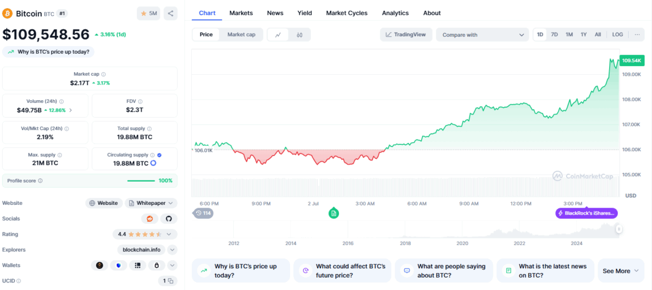The width and height of the screenshot is (652, 290).
Task: Click 'Why is BTC's price up today?' pill under price
Action: (49, 52)
